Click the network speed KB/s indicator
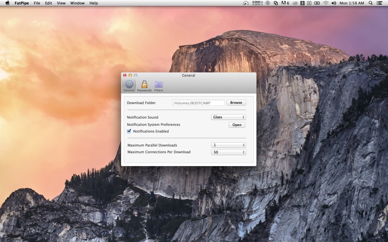This screenshot has width=388, height=242. tap(258, 3)
